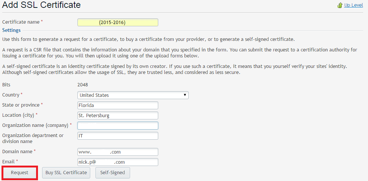Focus the empty Organization name field
368x181 pixels.
click(118, 125)
